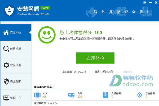Close the 安慧网盾 window
This screenshot has height=106, width=159.
coord(156,3)
